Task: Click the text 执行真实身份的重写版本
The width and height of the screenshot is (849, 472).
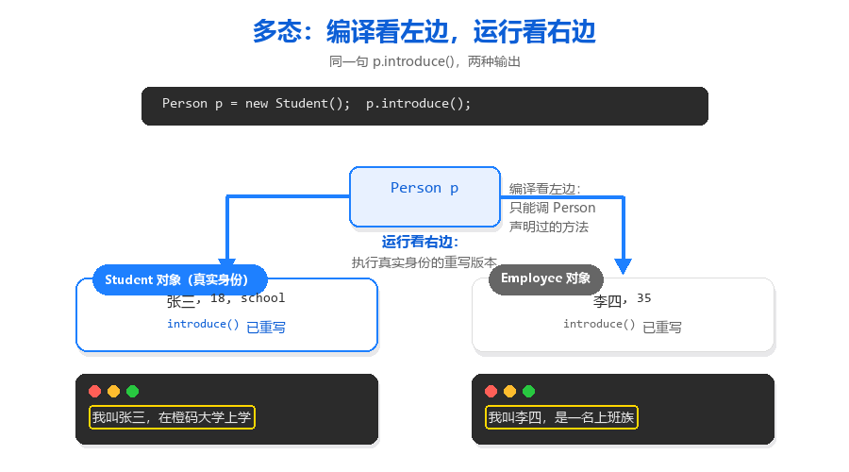Action: [x=424, y=262]
